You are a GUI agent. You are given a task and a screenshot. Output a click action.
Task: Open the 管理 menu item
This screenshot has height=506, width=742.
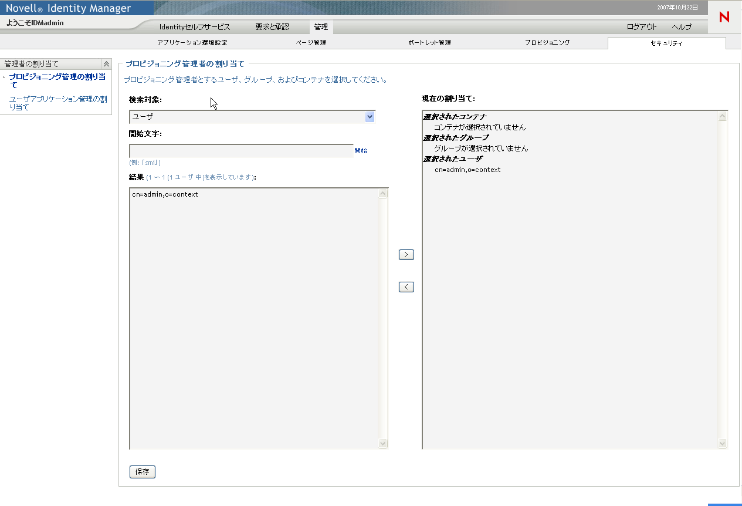320,26
